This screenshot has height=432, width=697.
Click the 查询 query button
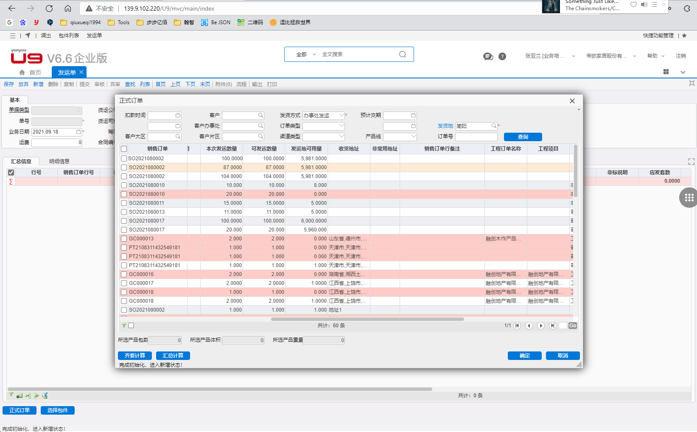[523, 137]
